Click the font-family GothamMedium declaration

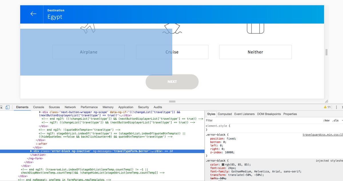pos(256,172)
